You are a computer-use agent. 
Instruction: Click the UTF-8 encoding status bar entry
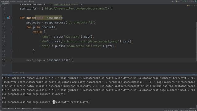pos(171,110)
